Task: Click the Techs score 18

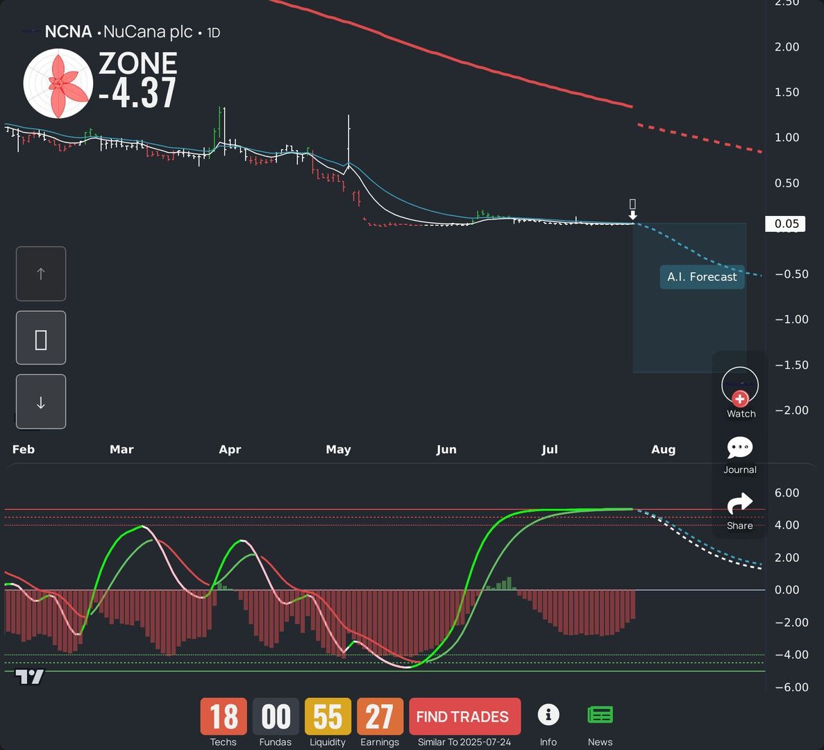Action: (224, 717)
